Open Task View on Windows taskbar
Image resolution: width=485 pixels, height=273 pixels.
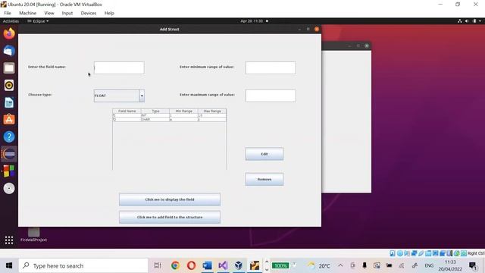pos(158,265)
